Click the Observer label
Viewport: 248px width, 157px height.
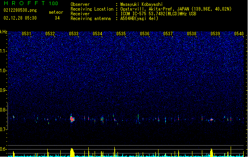80,4
